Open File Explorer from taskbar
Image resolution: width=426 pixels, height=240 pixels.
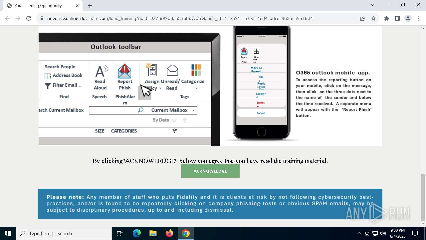pos(153,233)
